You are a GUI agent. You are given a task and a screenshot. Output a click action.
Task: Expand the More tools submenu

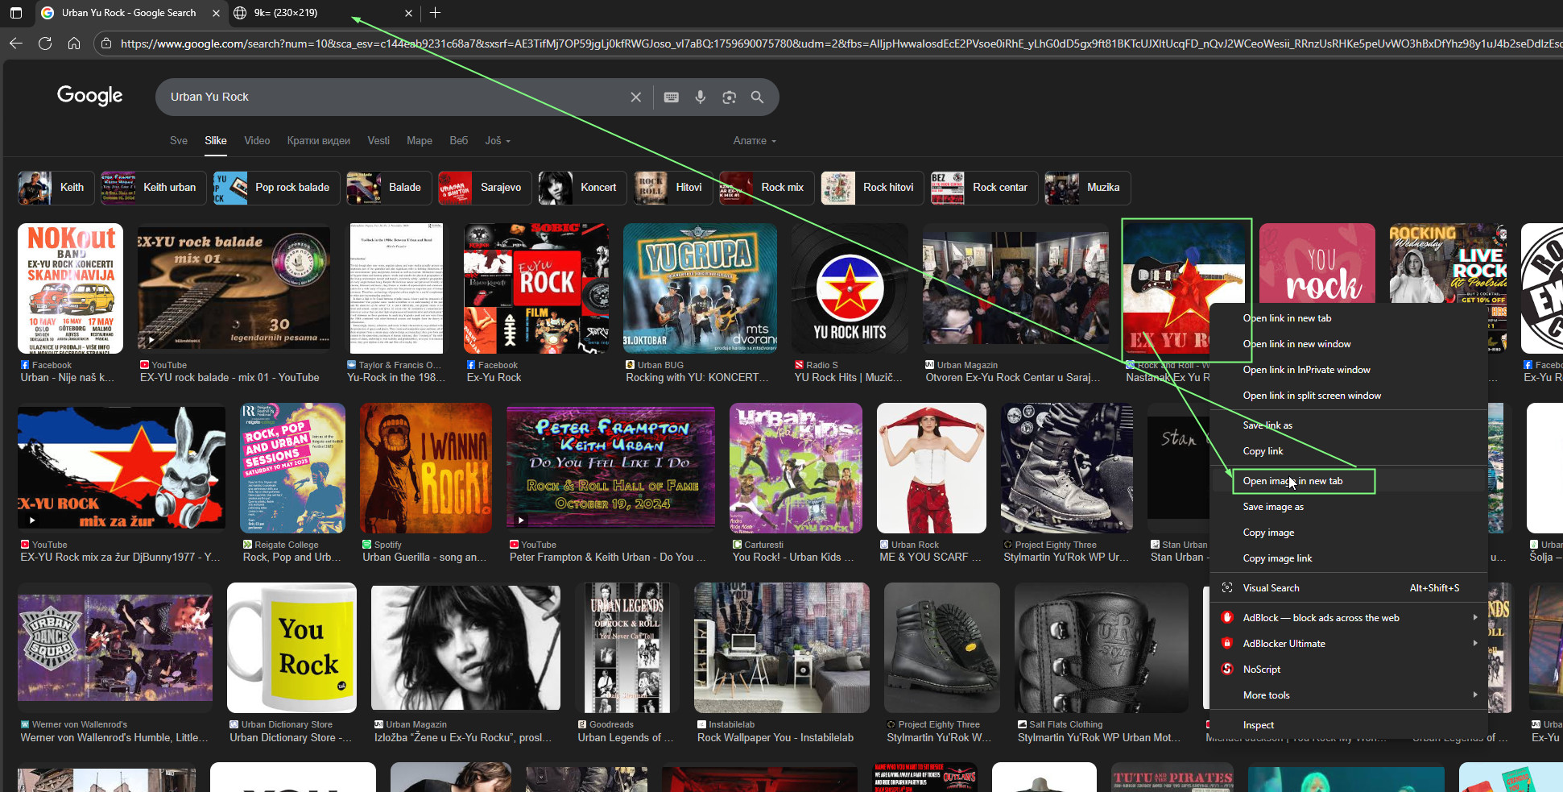(x=1474, y=695)
